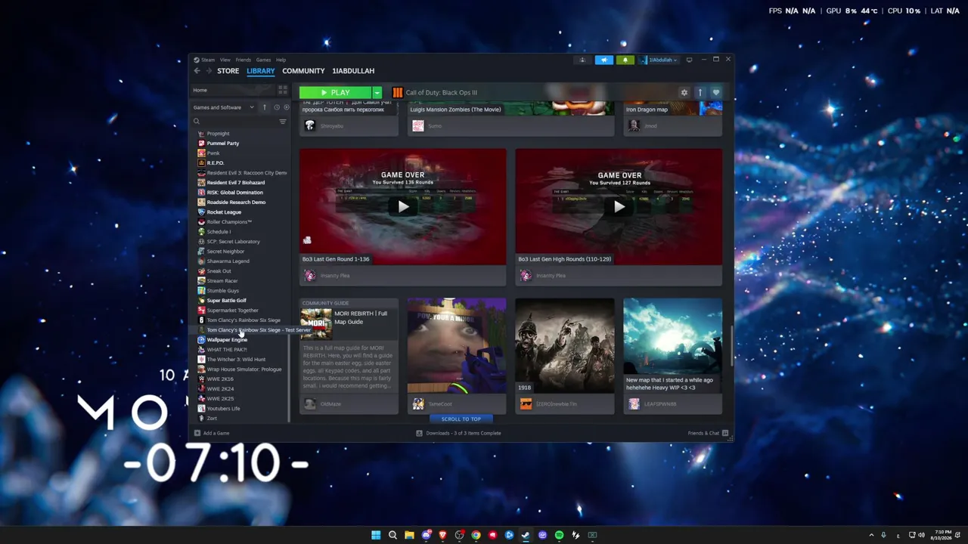This screenshot has width=968, height=544.
Task: Click the main content vertical scrollbar
Action: coord(731,347)
